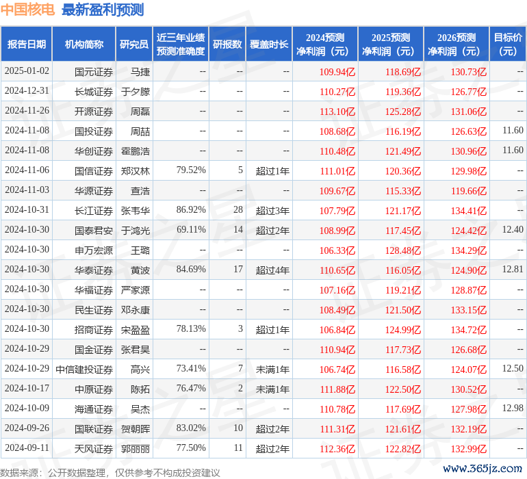Image resolution: width=527 pixels, height=479 pixels.
Task: Click the 76.47% accuracy value
Action: (191, 388)
